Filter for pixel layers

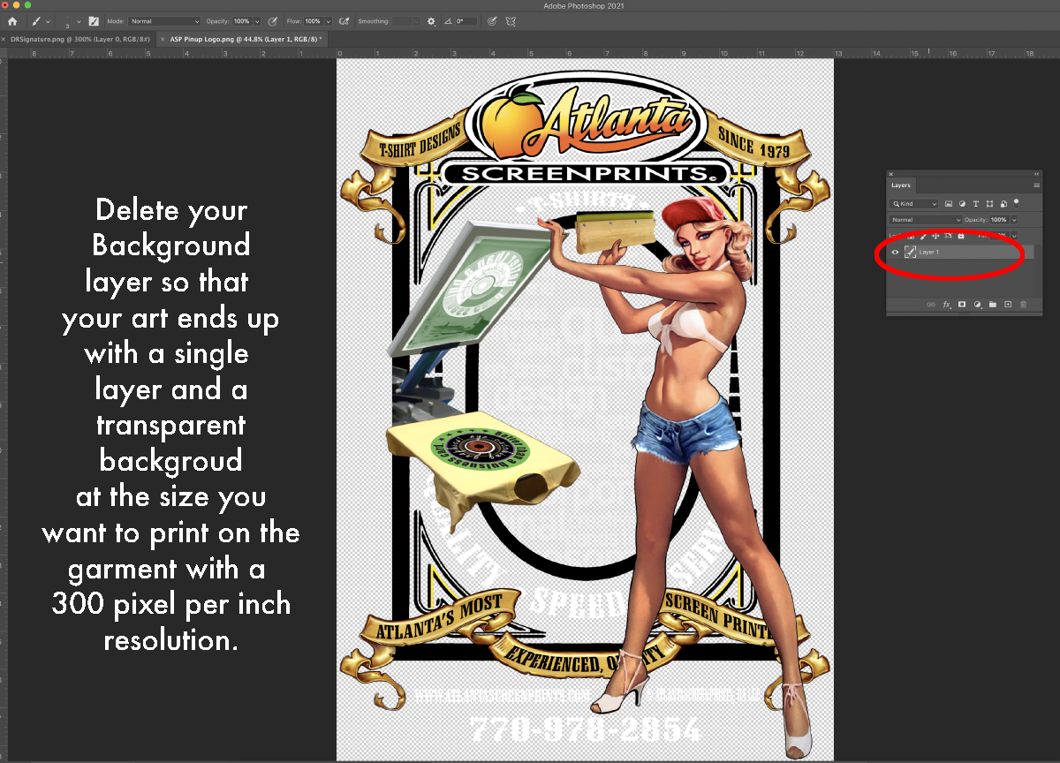pyautogui.click(x=949, y=204)
